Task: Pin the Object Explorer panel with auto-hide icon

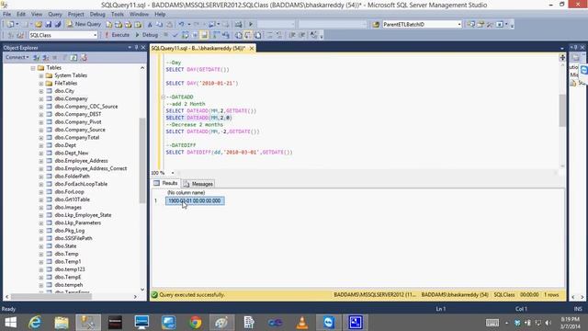Action: pos(136,47)
